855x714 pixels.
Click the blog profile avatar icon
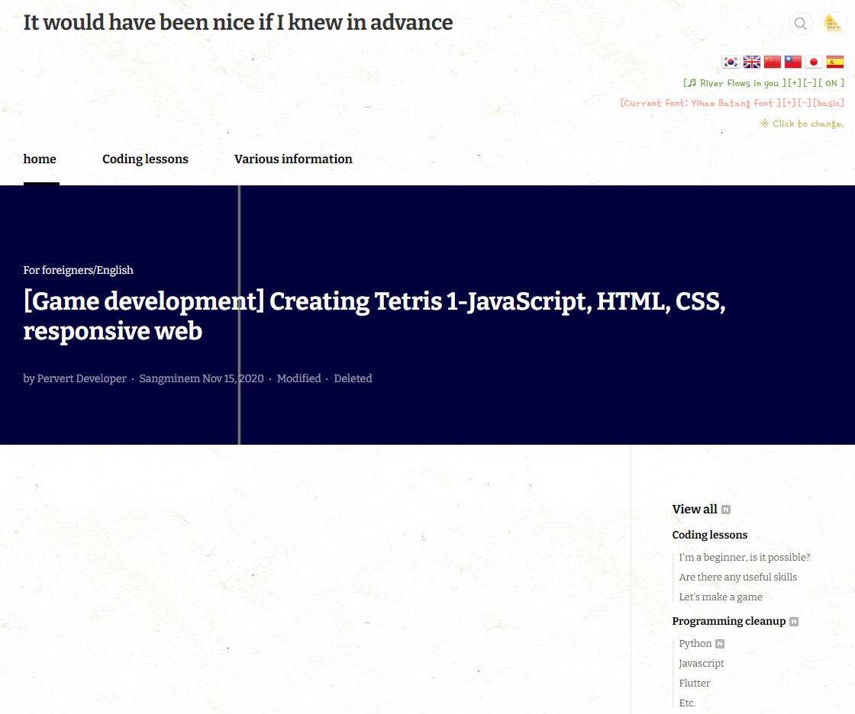[x=834, y=24]
